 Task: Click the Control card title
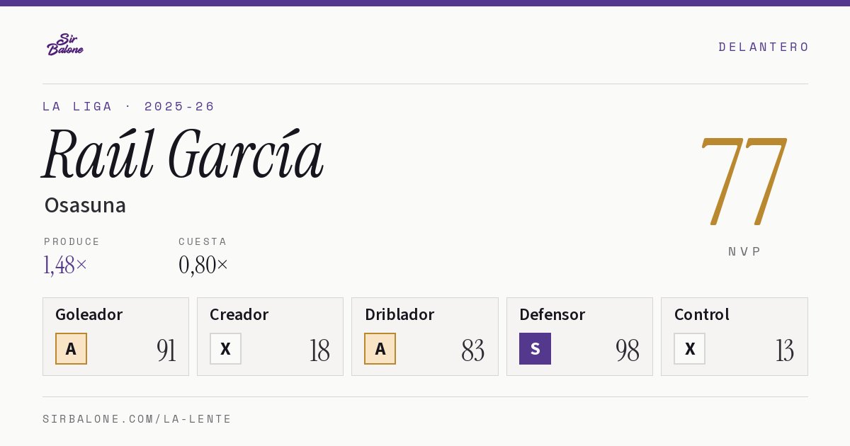pyautogui.click(x=702, y=314)
